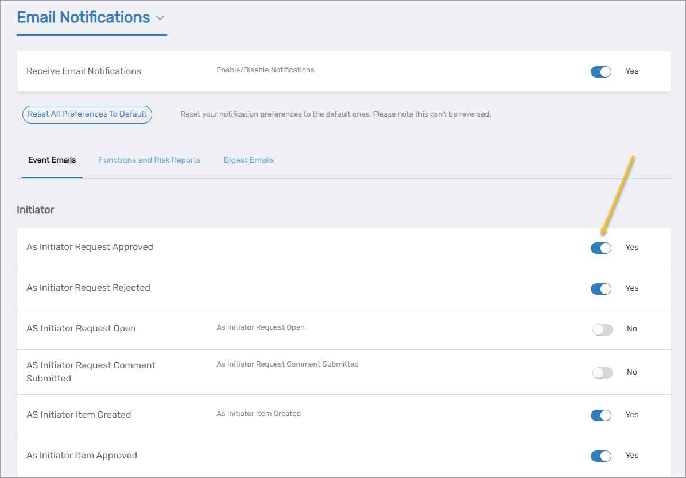Switch to Functions and Risk Reports tab

coord(149,160)
